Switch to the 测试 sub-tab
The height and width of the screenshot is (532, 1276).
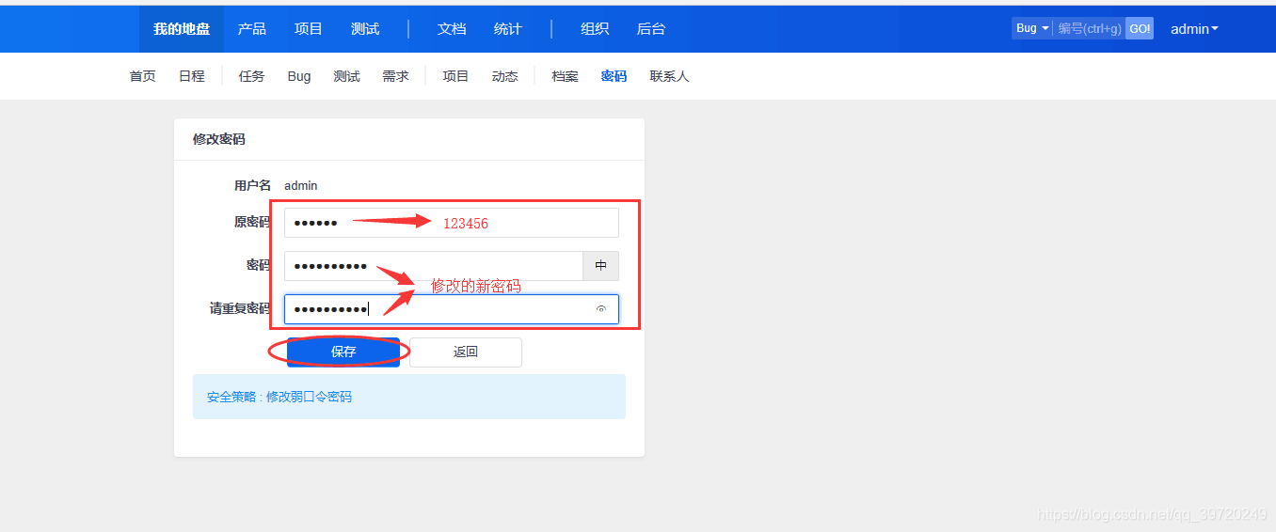click(347, 76)
